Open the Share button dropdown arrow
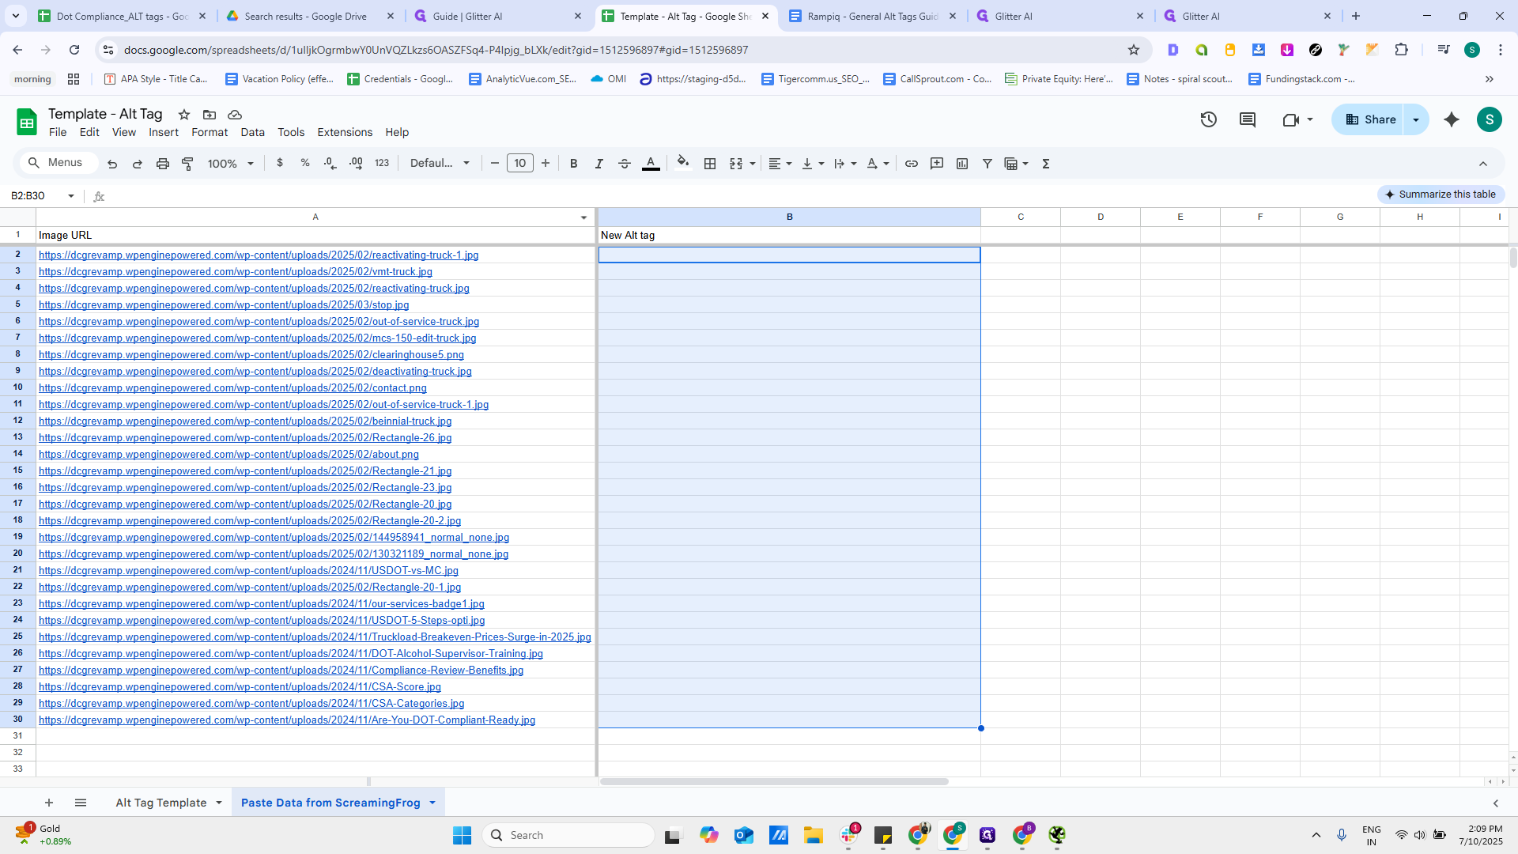 (1416, 119)
